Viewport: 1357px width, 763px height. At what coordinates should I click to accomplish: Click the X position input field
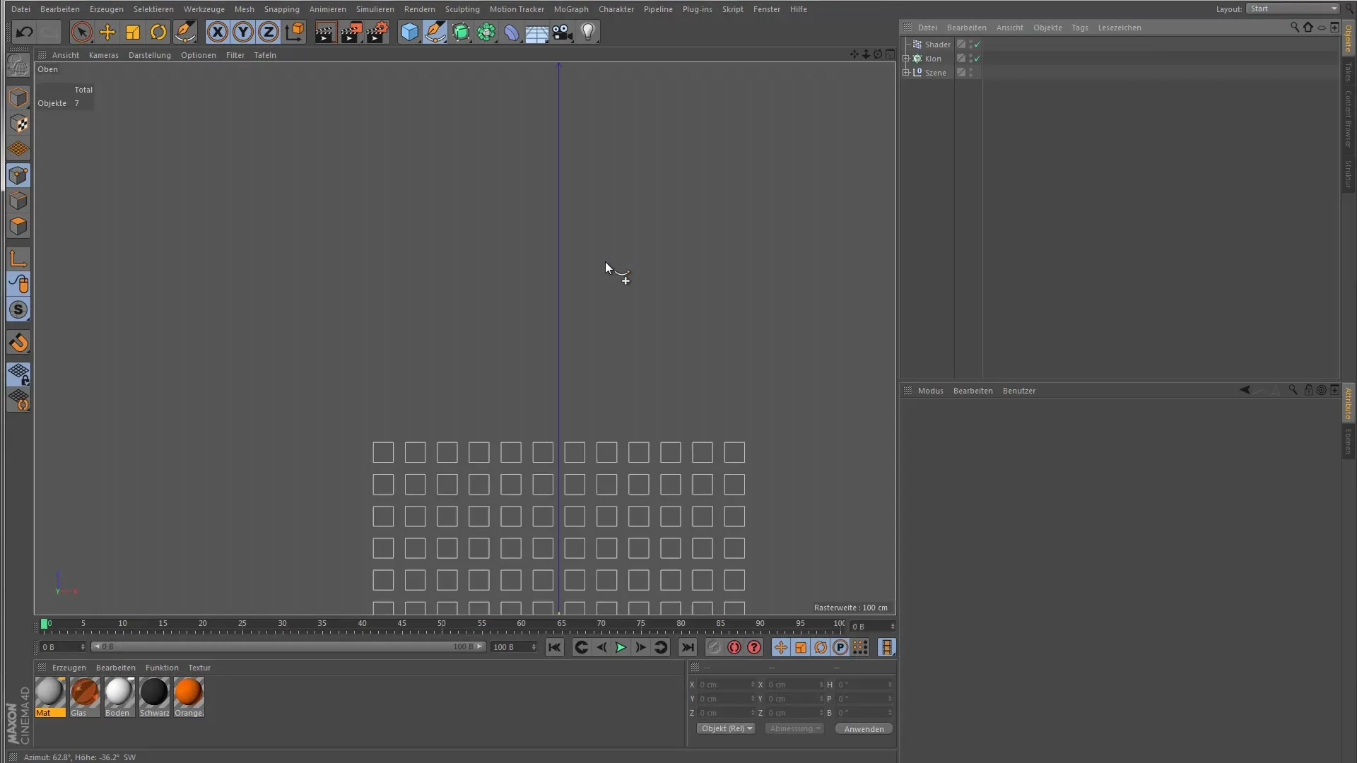point(725,685)
